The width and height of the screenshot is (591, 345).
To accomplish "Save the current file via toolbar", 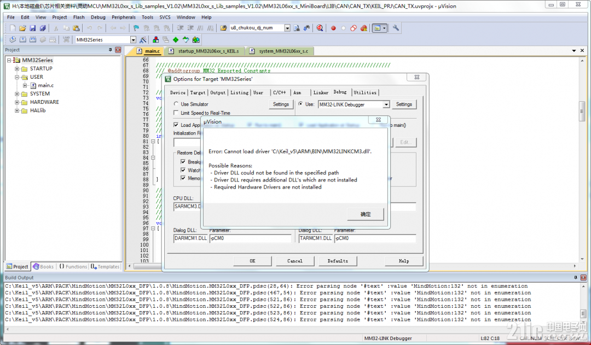I will coord(33,28).
